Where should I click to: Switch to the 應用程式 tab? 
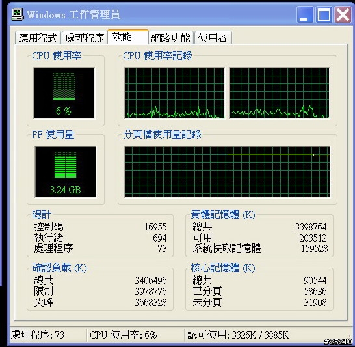point(38,37)
